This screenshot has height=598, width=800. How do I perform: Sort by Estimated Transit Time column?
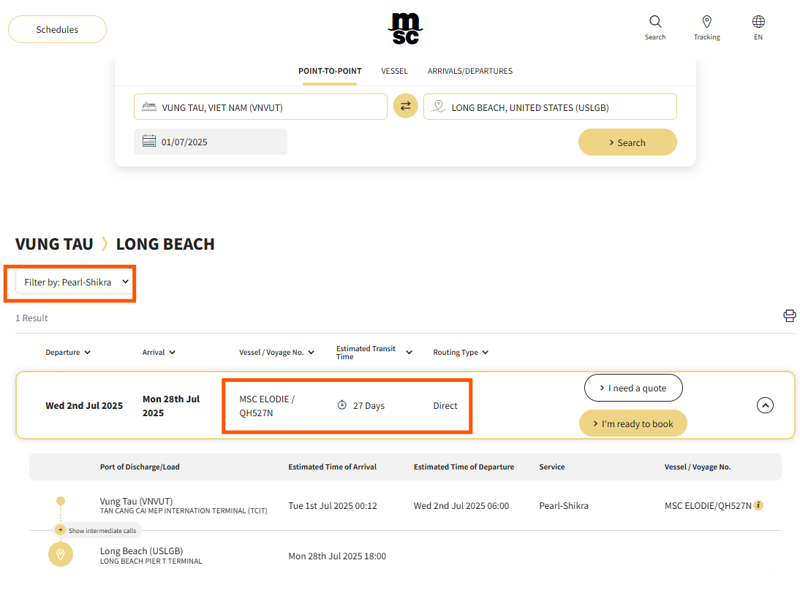[x=374, y=353]
